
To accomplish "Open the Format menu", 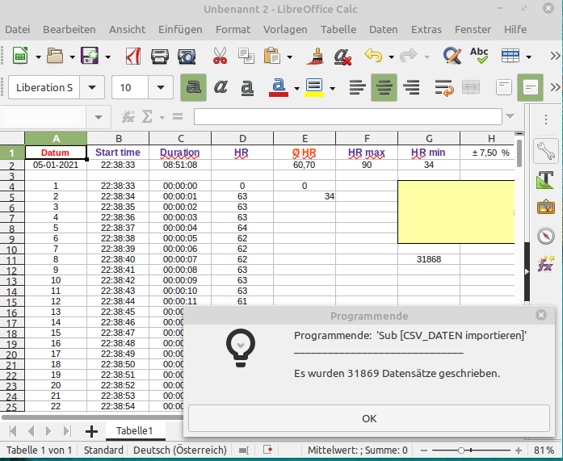I will click(x=233, y=29).
